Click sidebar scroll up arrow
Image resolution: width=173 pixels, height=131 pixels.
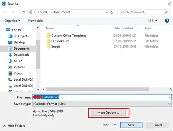[38, 27]
